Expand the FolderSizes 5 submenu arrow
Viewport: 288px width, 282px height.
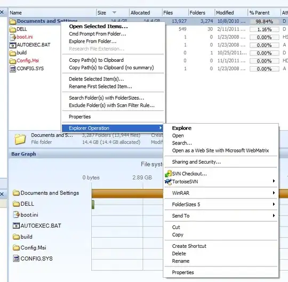(274, 204)
